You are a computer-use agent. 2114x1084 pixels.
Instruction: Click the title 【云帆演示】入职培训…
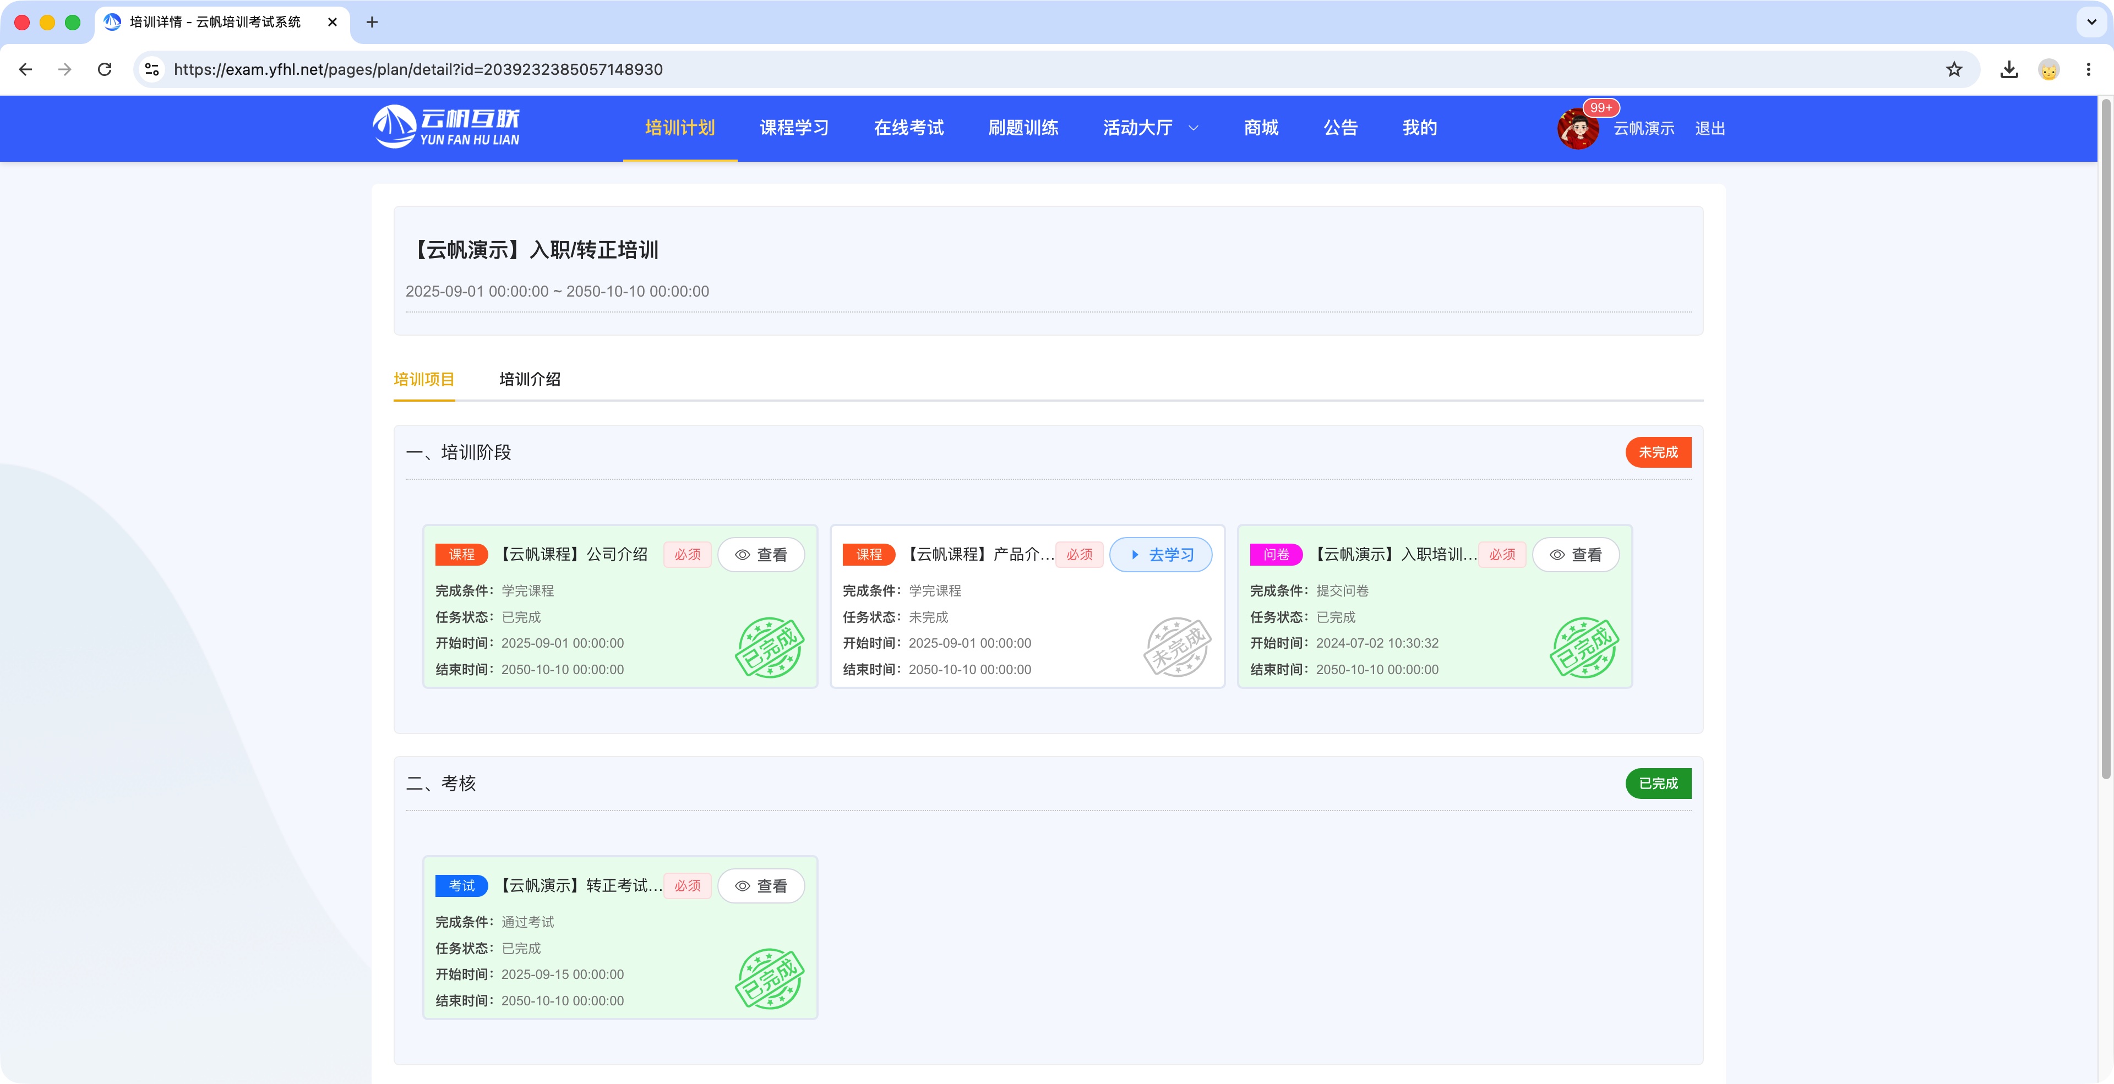click(1393, 555)
